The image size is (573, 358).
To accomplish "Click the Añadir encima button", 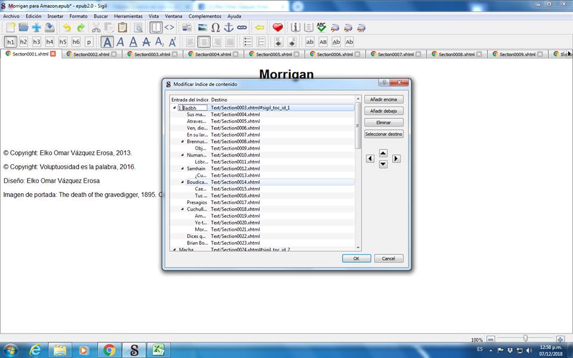I will click(x=384, y=100).
